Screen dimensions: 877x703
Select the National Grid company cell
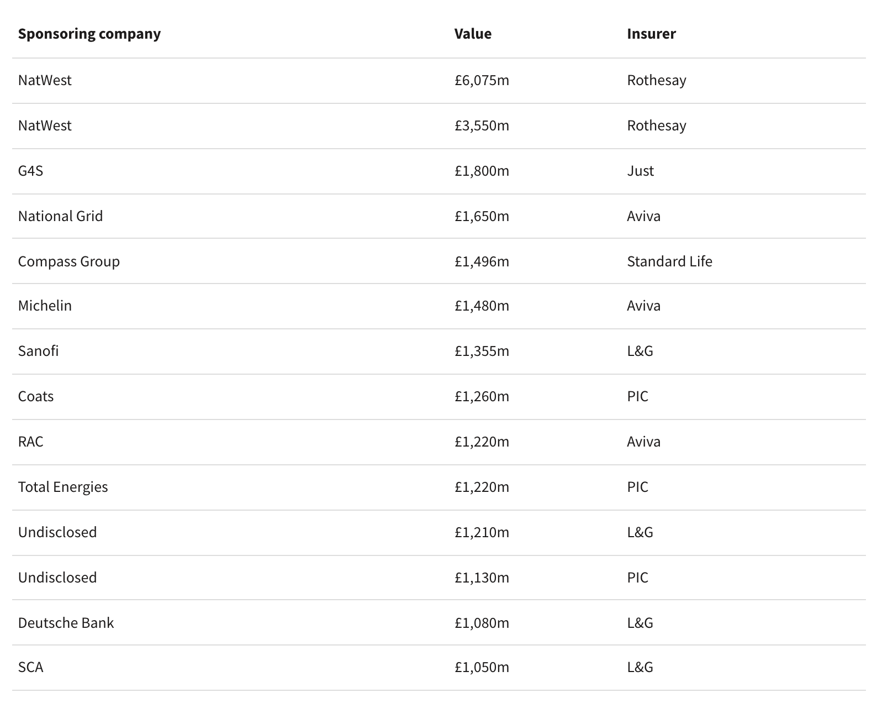tap(60, 216)
